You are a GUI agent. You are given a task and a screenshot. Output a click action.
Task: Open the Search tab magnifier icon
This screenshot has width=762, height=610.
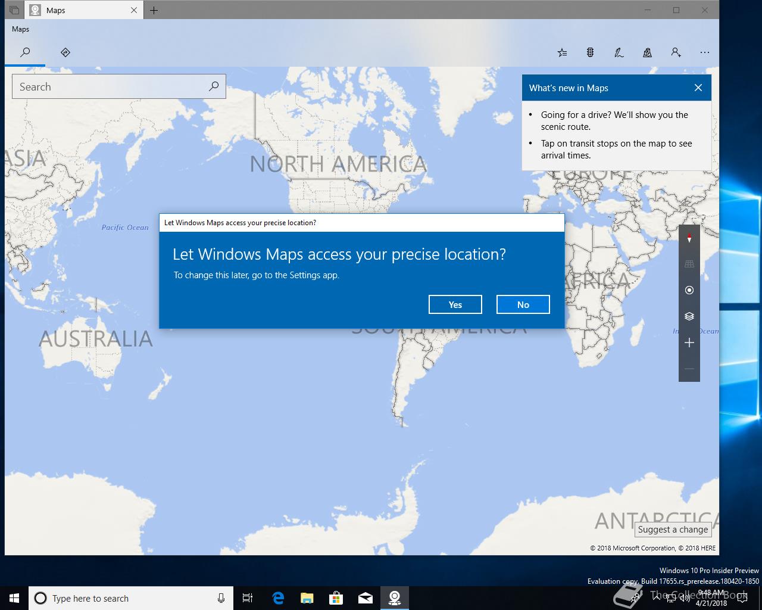[25, 52]
